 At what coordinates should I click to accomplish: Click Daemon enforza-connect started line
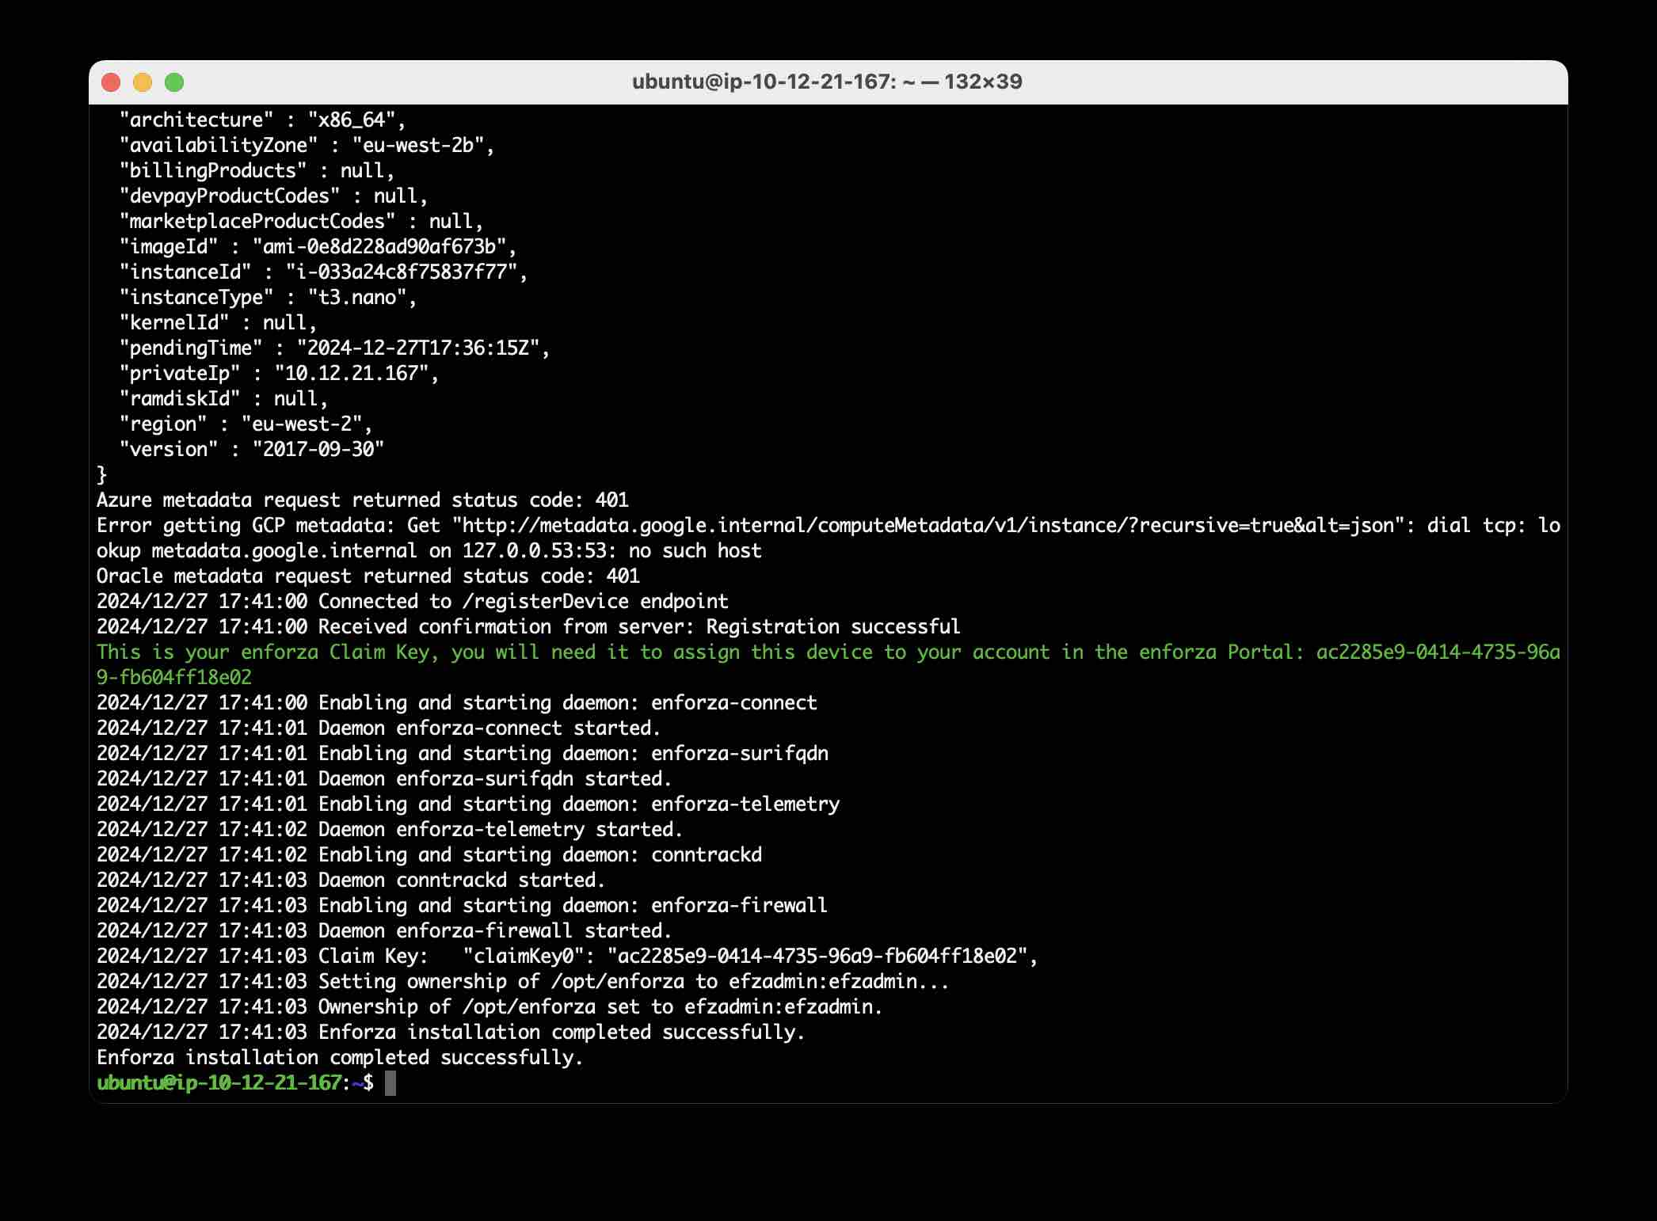pos(379,728)
